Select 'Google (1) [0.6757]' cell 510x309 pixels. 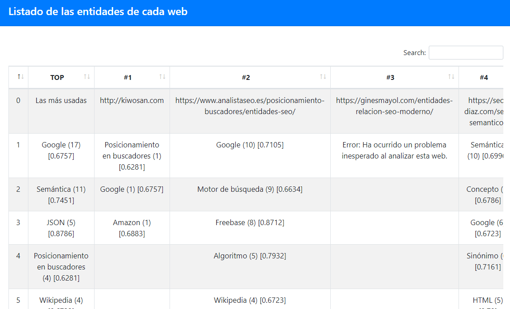pos(132,194)
